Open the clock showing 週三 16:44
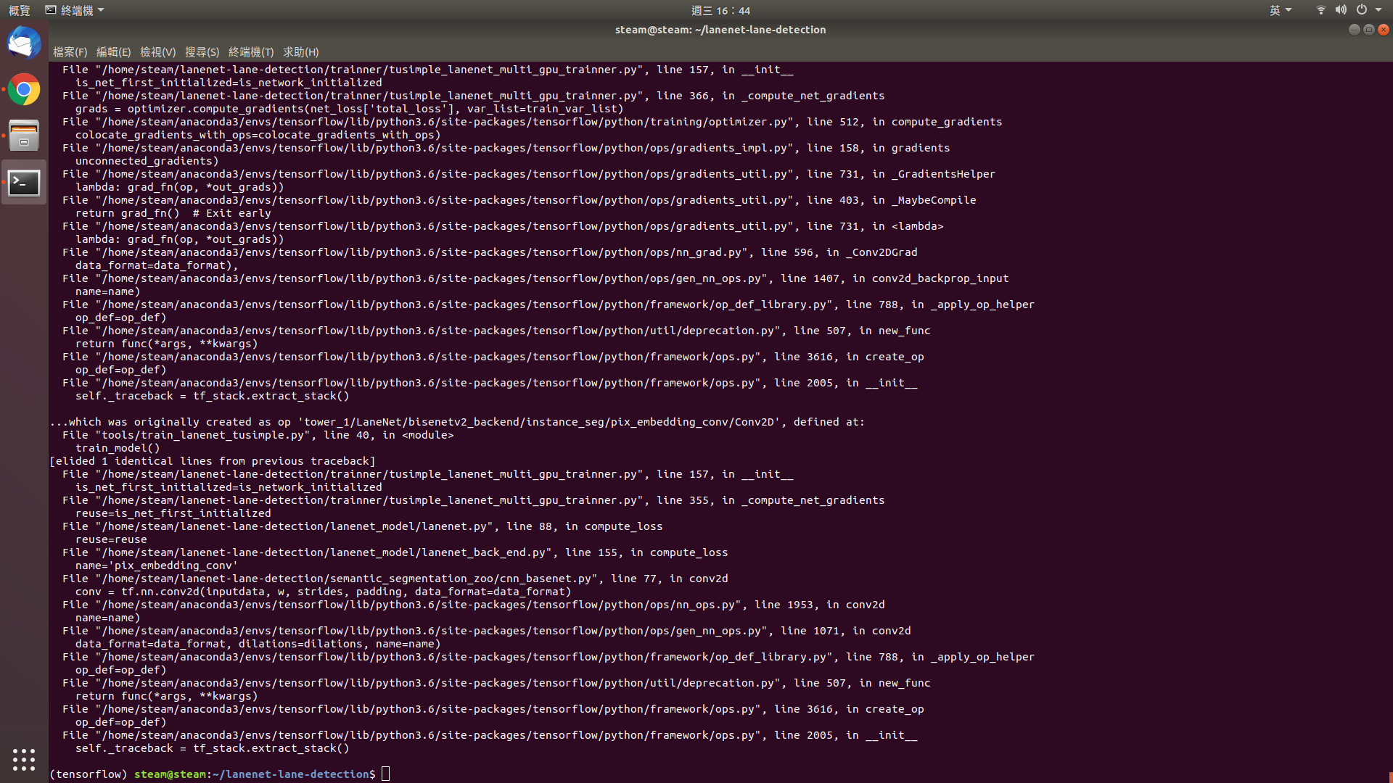The image size is (1393, 783). pos(720,10)
